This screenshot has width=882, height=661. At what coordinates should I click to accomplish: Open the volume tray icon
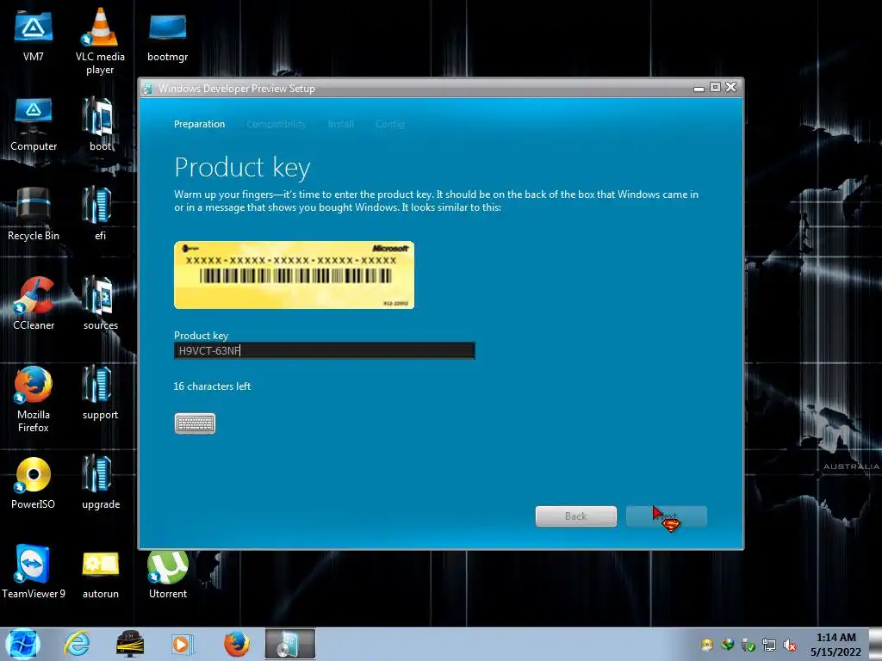coord(790,646)
